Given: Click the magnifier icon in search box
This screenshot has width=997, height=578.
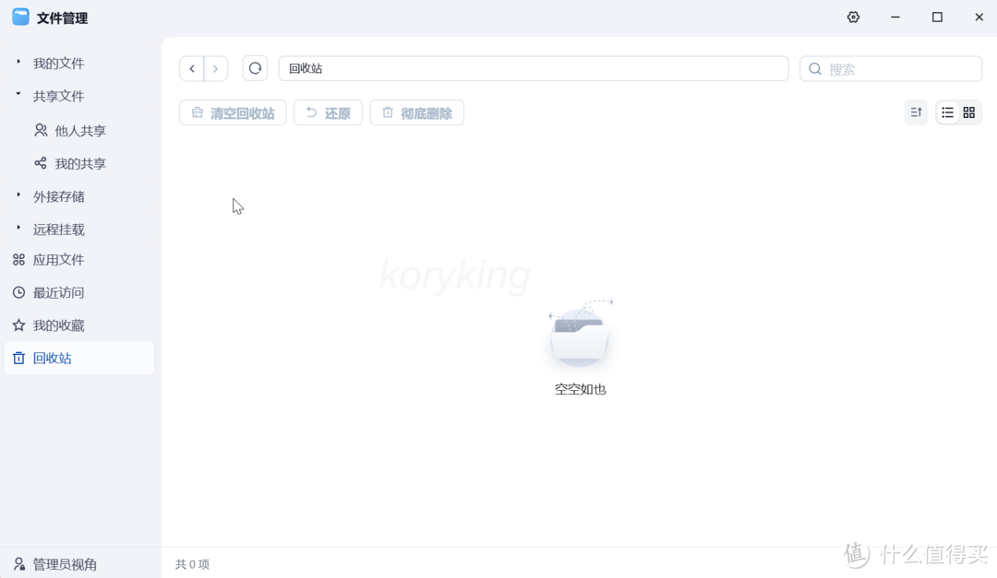Looking at the screenshot, I should [x=815, y=69].
